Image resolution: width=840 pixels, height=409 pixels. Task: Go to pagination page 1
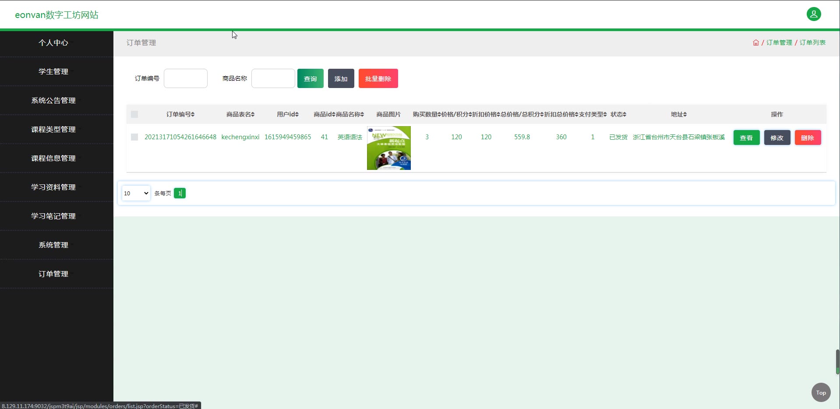coord(180,193)
